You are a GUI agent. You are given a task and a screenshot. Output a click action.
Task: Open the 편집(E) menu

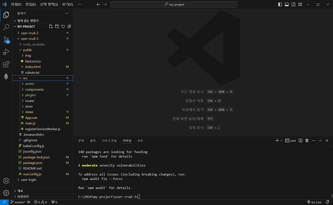tap(31, 4)
